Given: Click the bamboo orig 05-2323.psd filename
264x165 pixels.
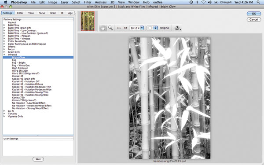Looking at the screenshot, I should click(x=170, y=161).
